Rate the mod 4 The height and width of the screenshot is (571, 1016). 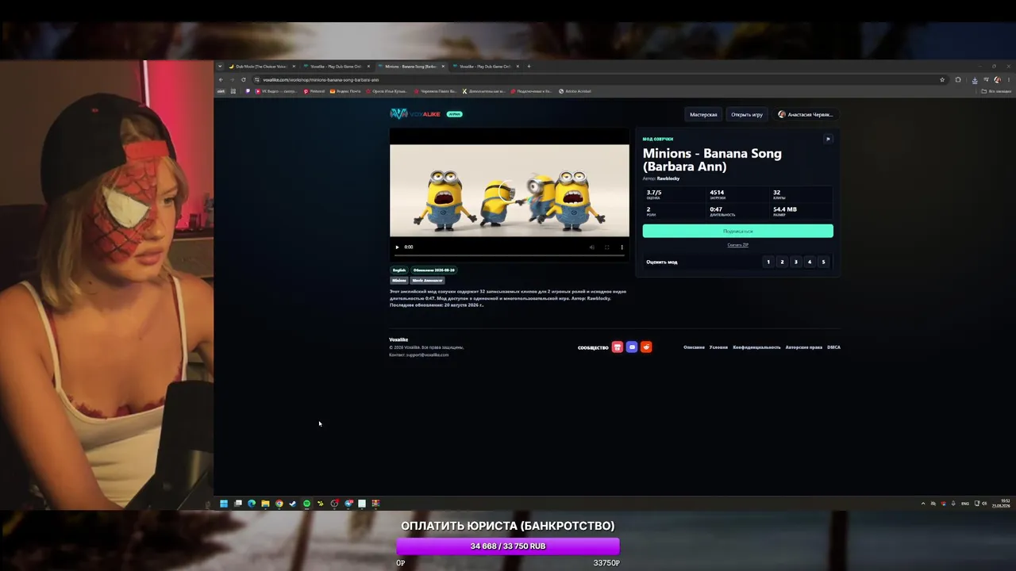[x=810, y=262]
